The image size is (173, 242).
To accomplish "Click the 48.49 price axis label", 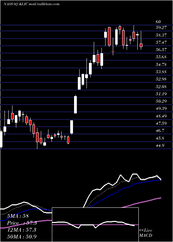I will 162,116.
